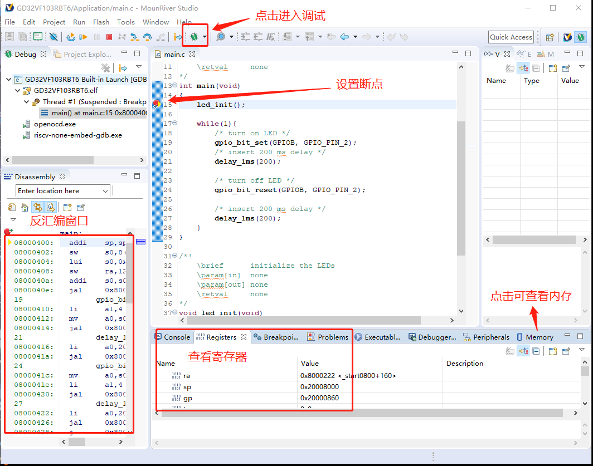
Task: Open the Project menu
Action: [x=54, y=22]
